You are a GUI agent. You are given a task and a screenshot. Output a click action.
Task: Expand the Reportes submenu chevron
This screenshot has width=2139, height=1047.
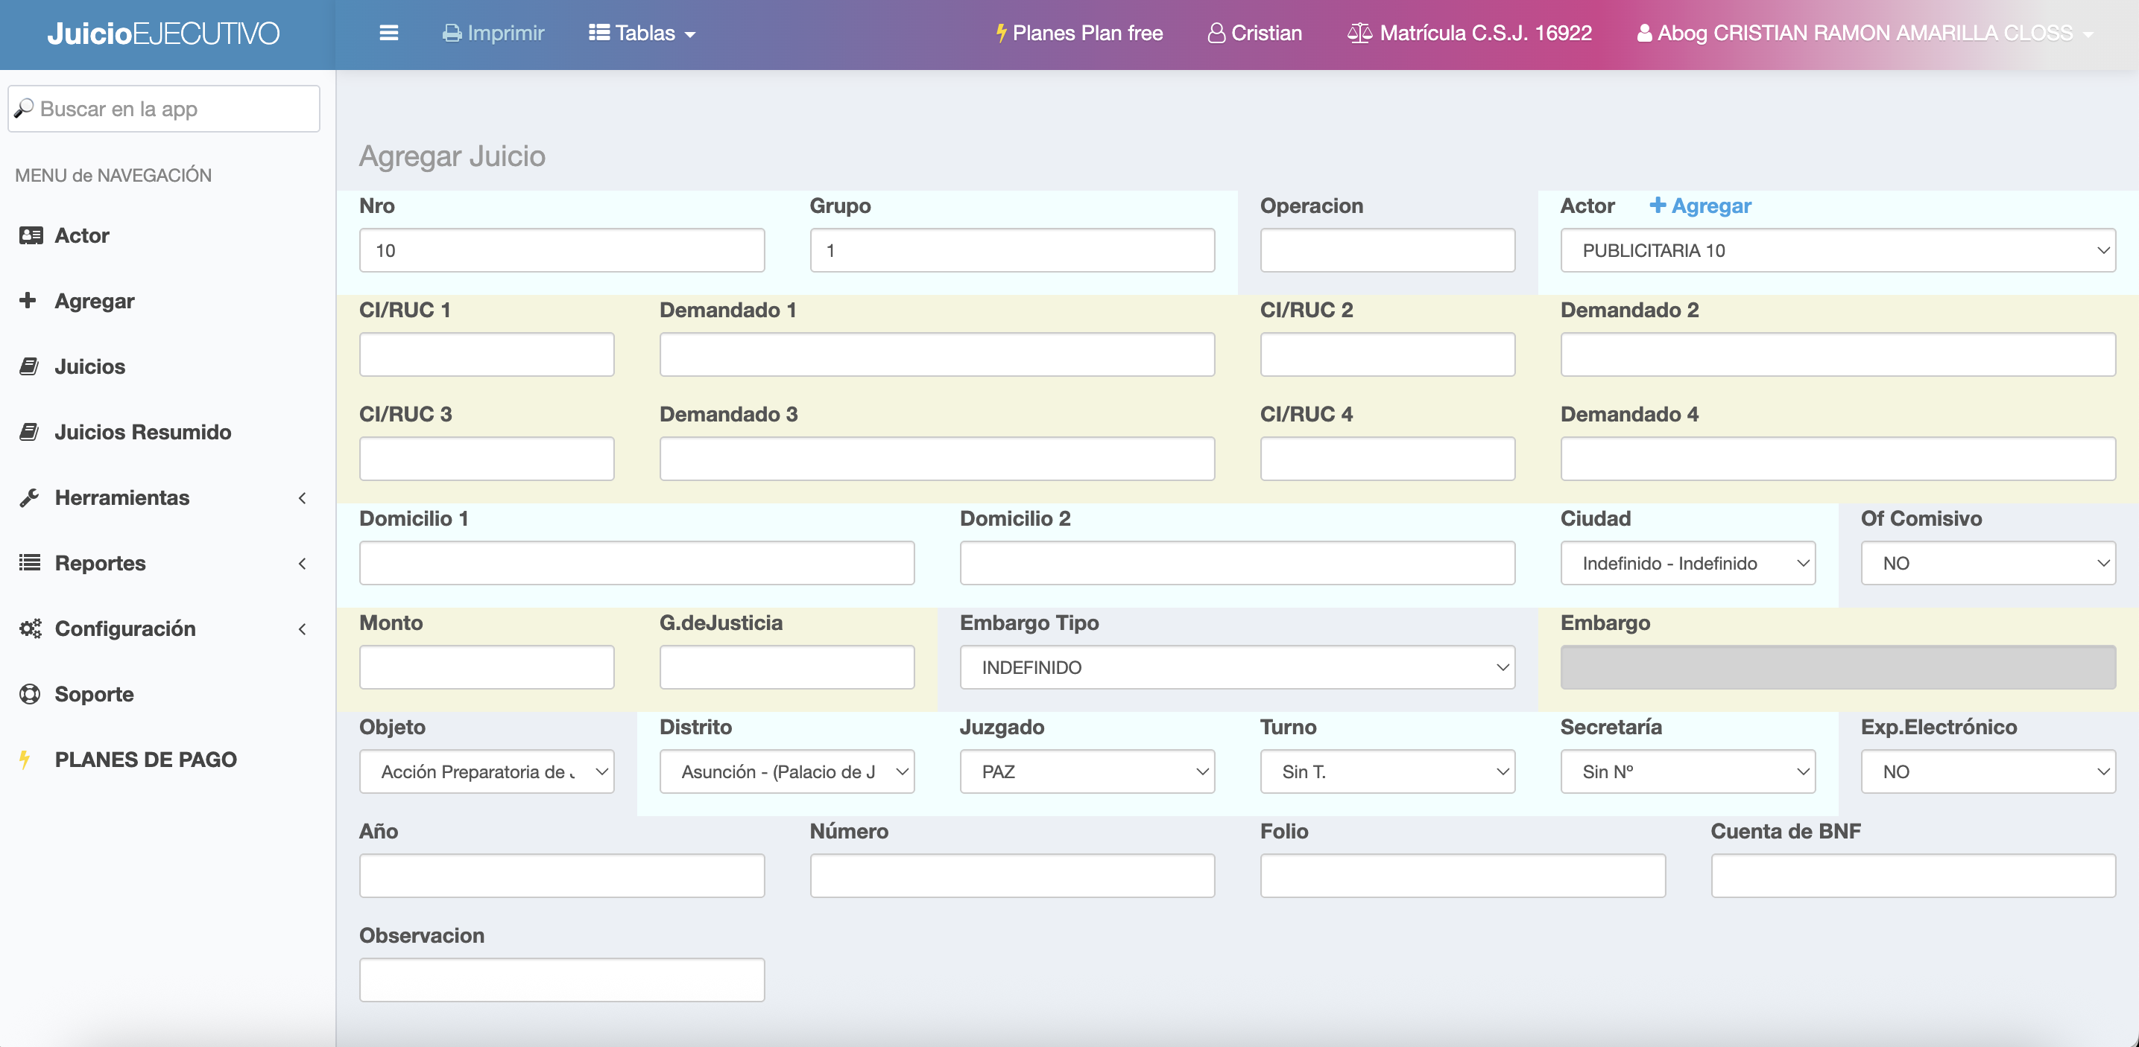click(303, 563)
